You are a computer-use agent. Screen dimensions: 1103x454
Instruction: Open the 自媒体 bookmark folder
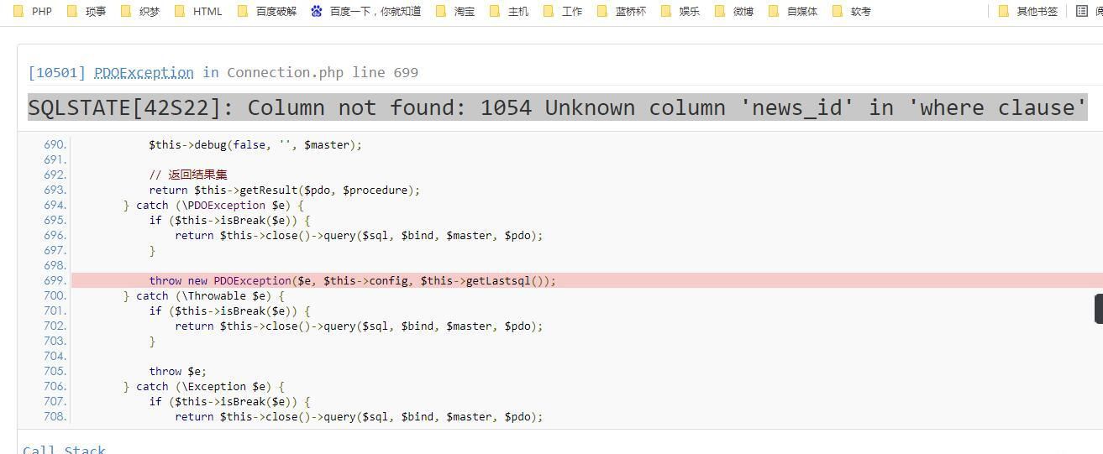click(x=793, y=11)
